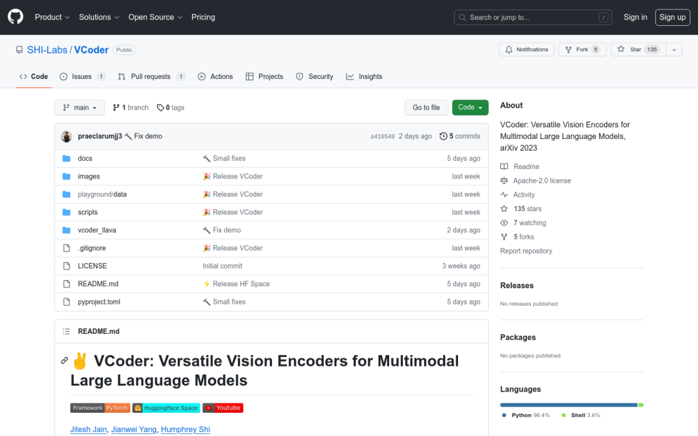The height and width of the screenshot is (436, 698).
Task: Open the Jitesh Jain author link
Action: (89, 429)
